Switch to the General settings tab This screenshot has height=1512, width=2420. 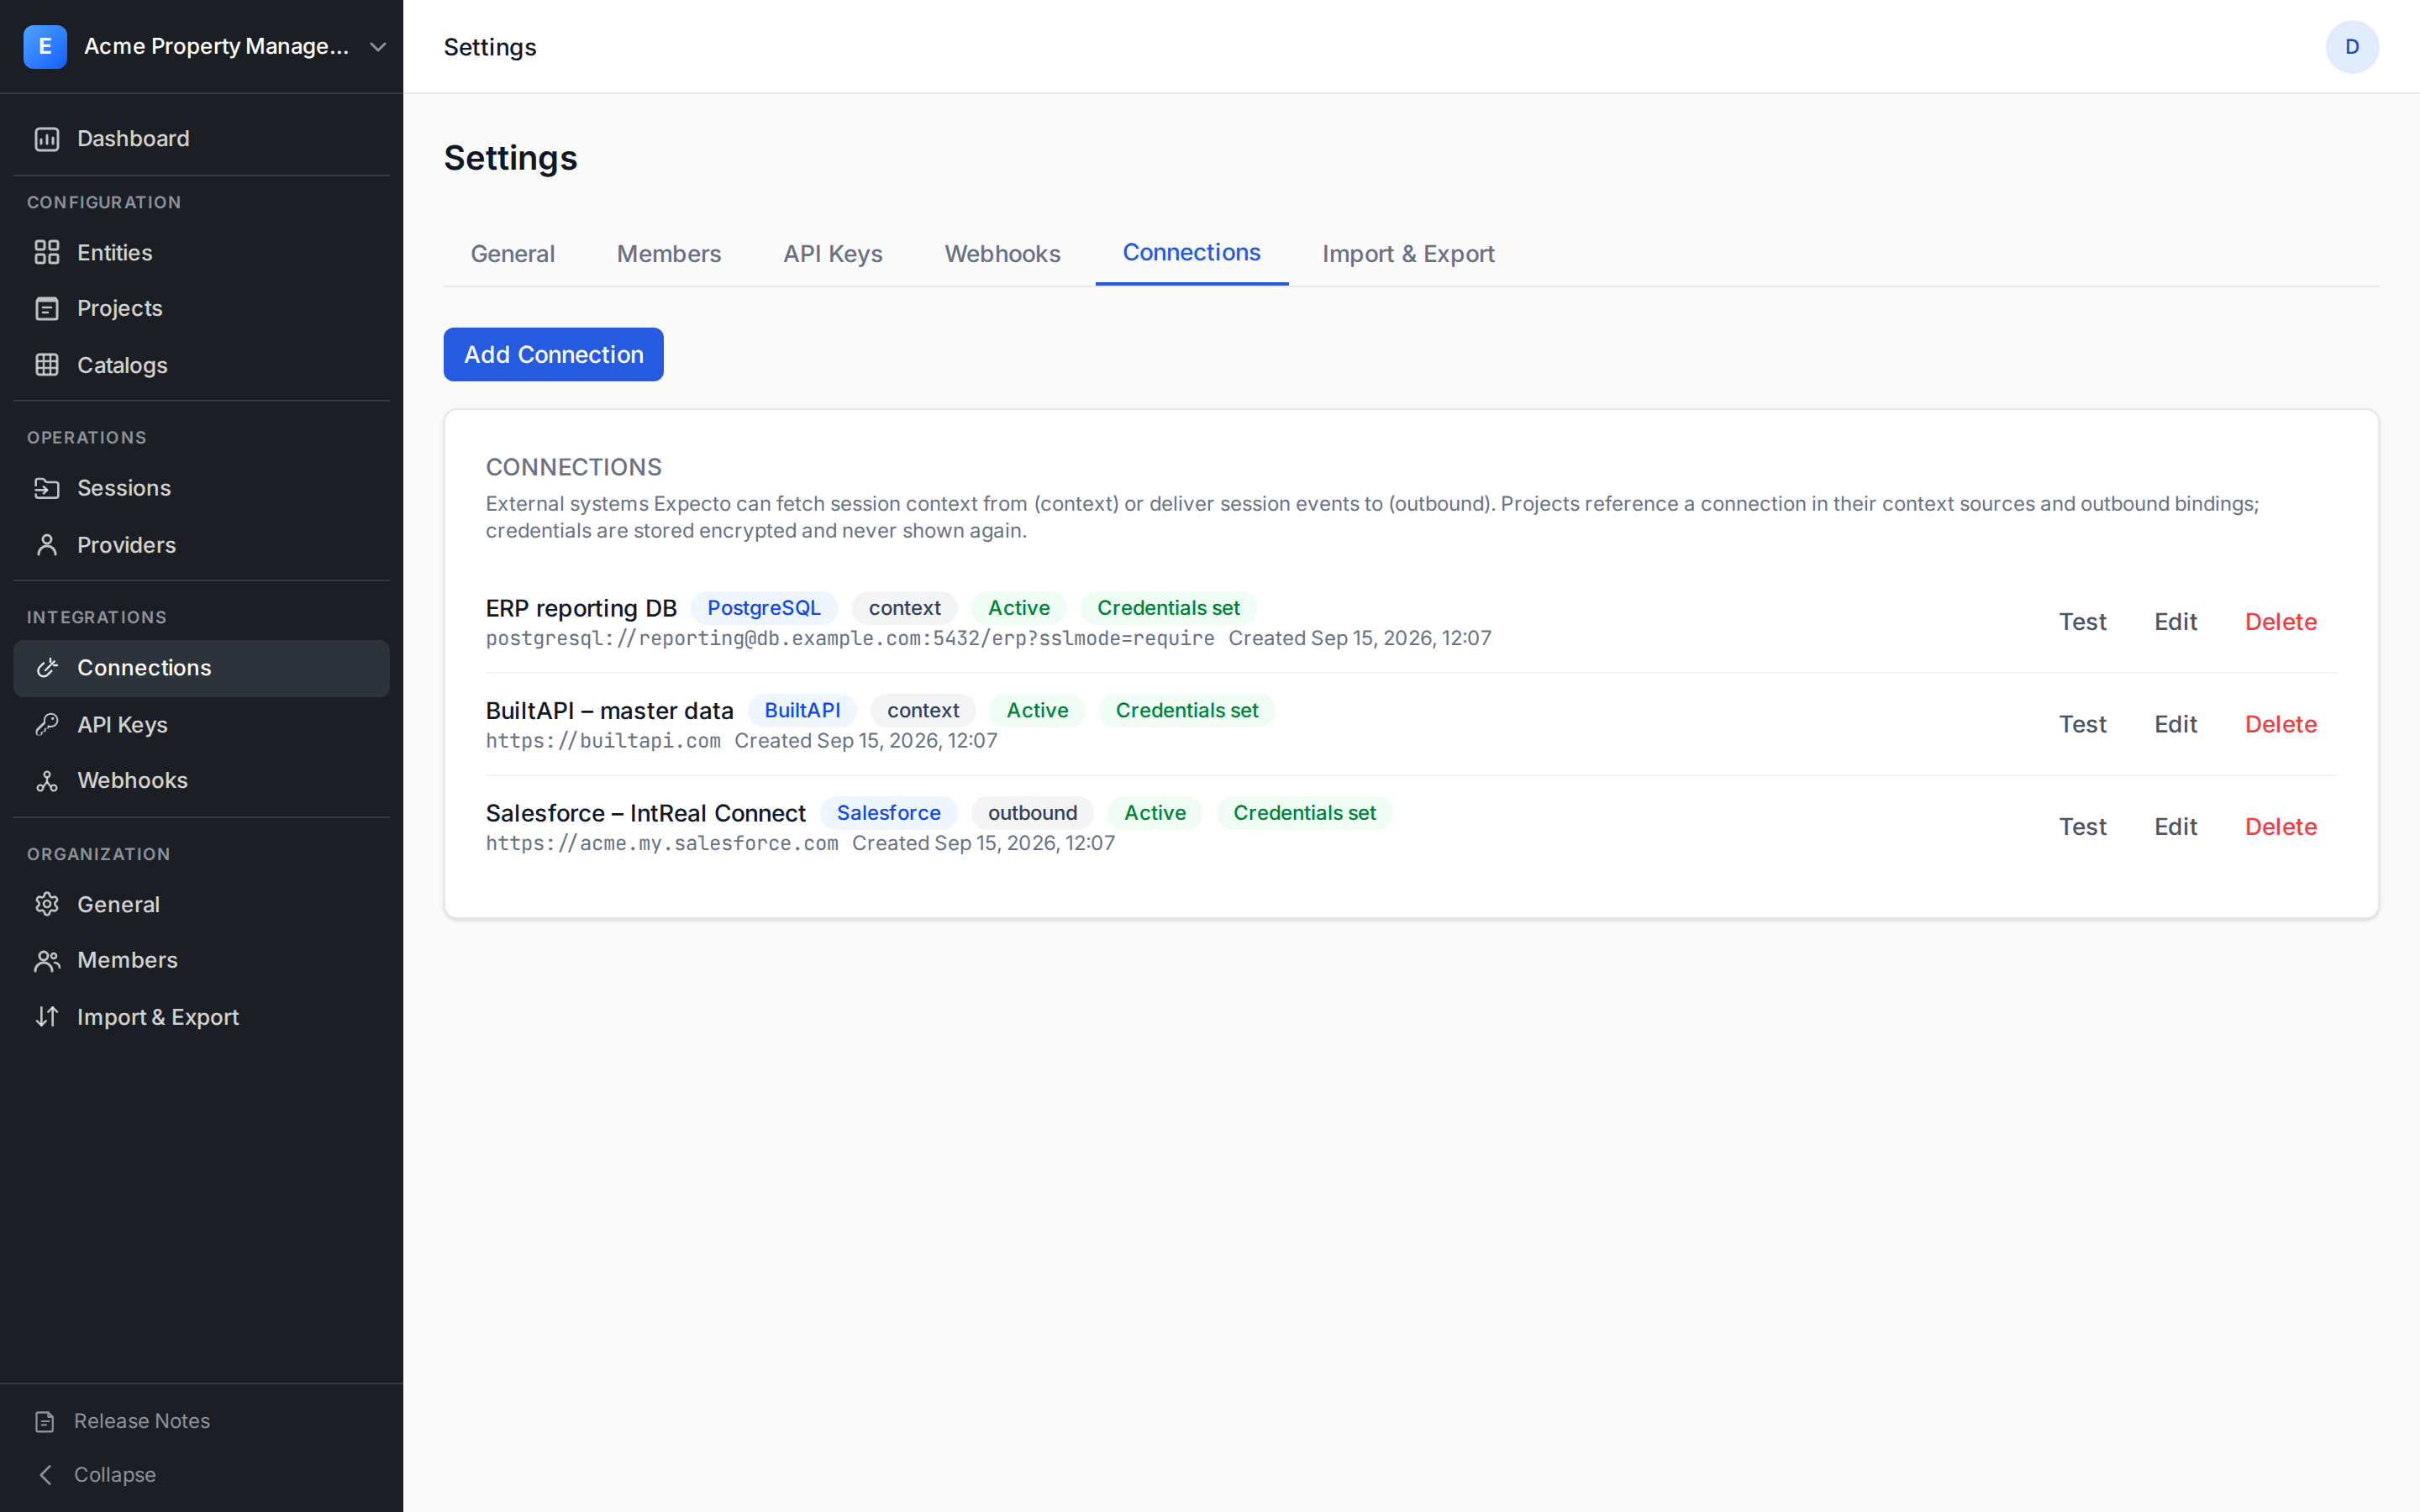point(512,254)
